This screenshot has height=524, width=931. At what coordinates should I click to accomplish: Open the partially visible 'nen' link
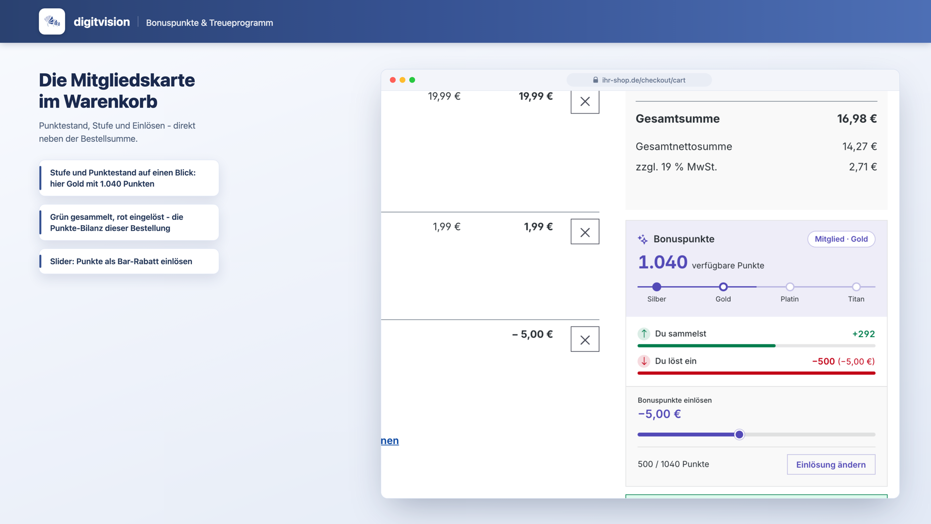pyautogui.click(x=390, y=441)
